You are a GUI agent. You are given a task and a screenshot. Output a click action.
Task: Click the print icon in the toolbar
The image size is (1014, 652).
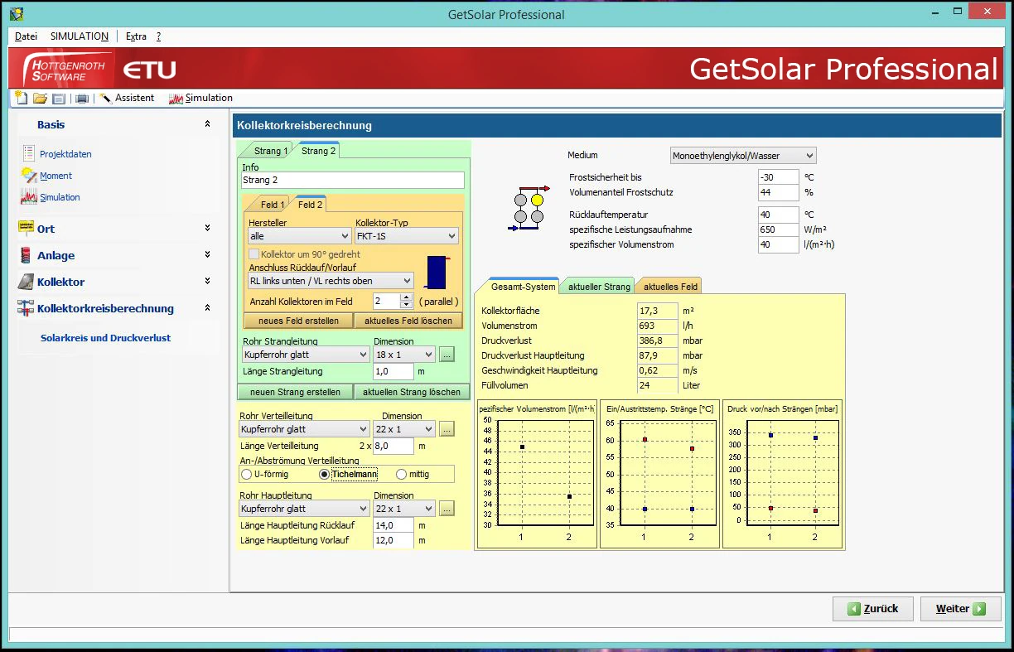(82, 99)
